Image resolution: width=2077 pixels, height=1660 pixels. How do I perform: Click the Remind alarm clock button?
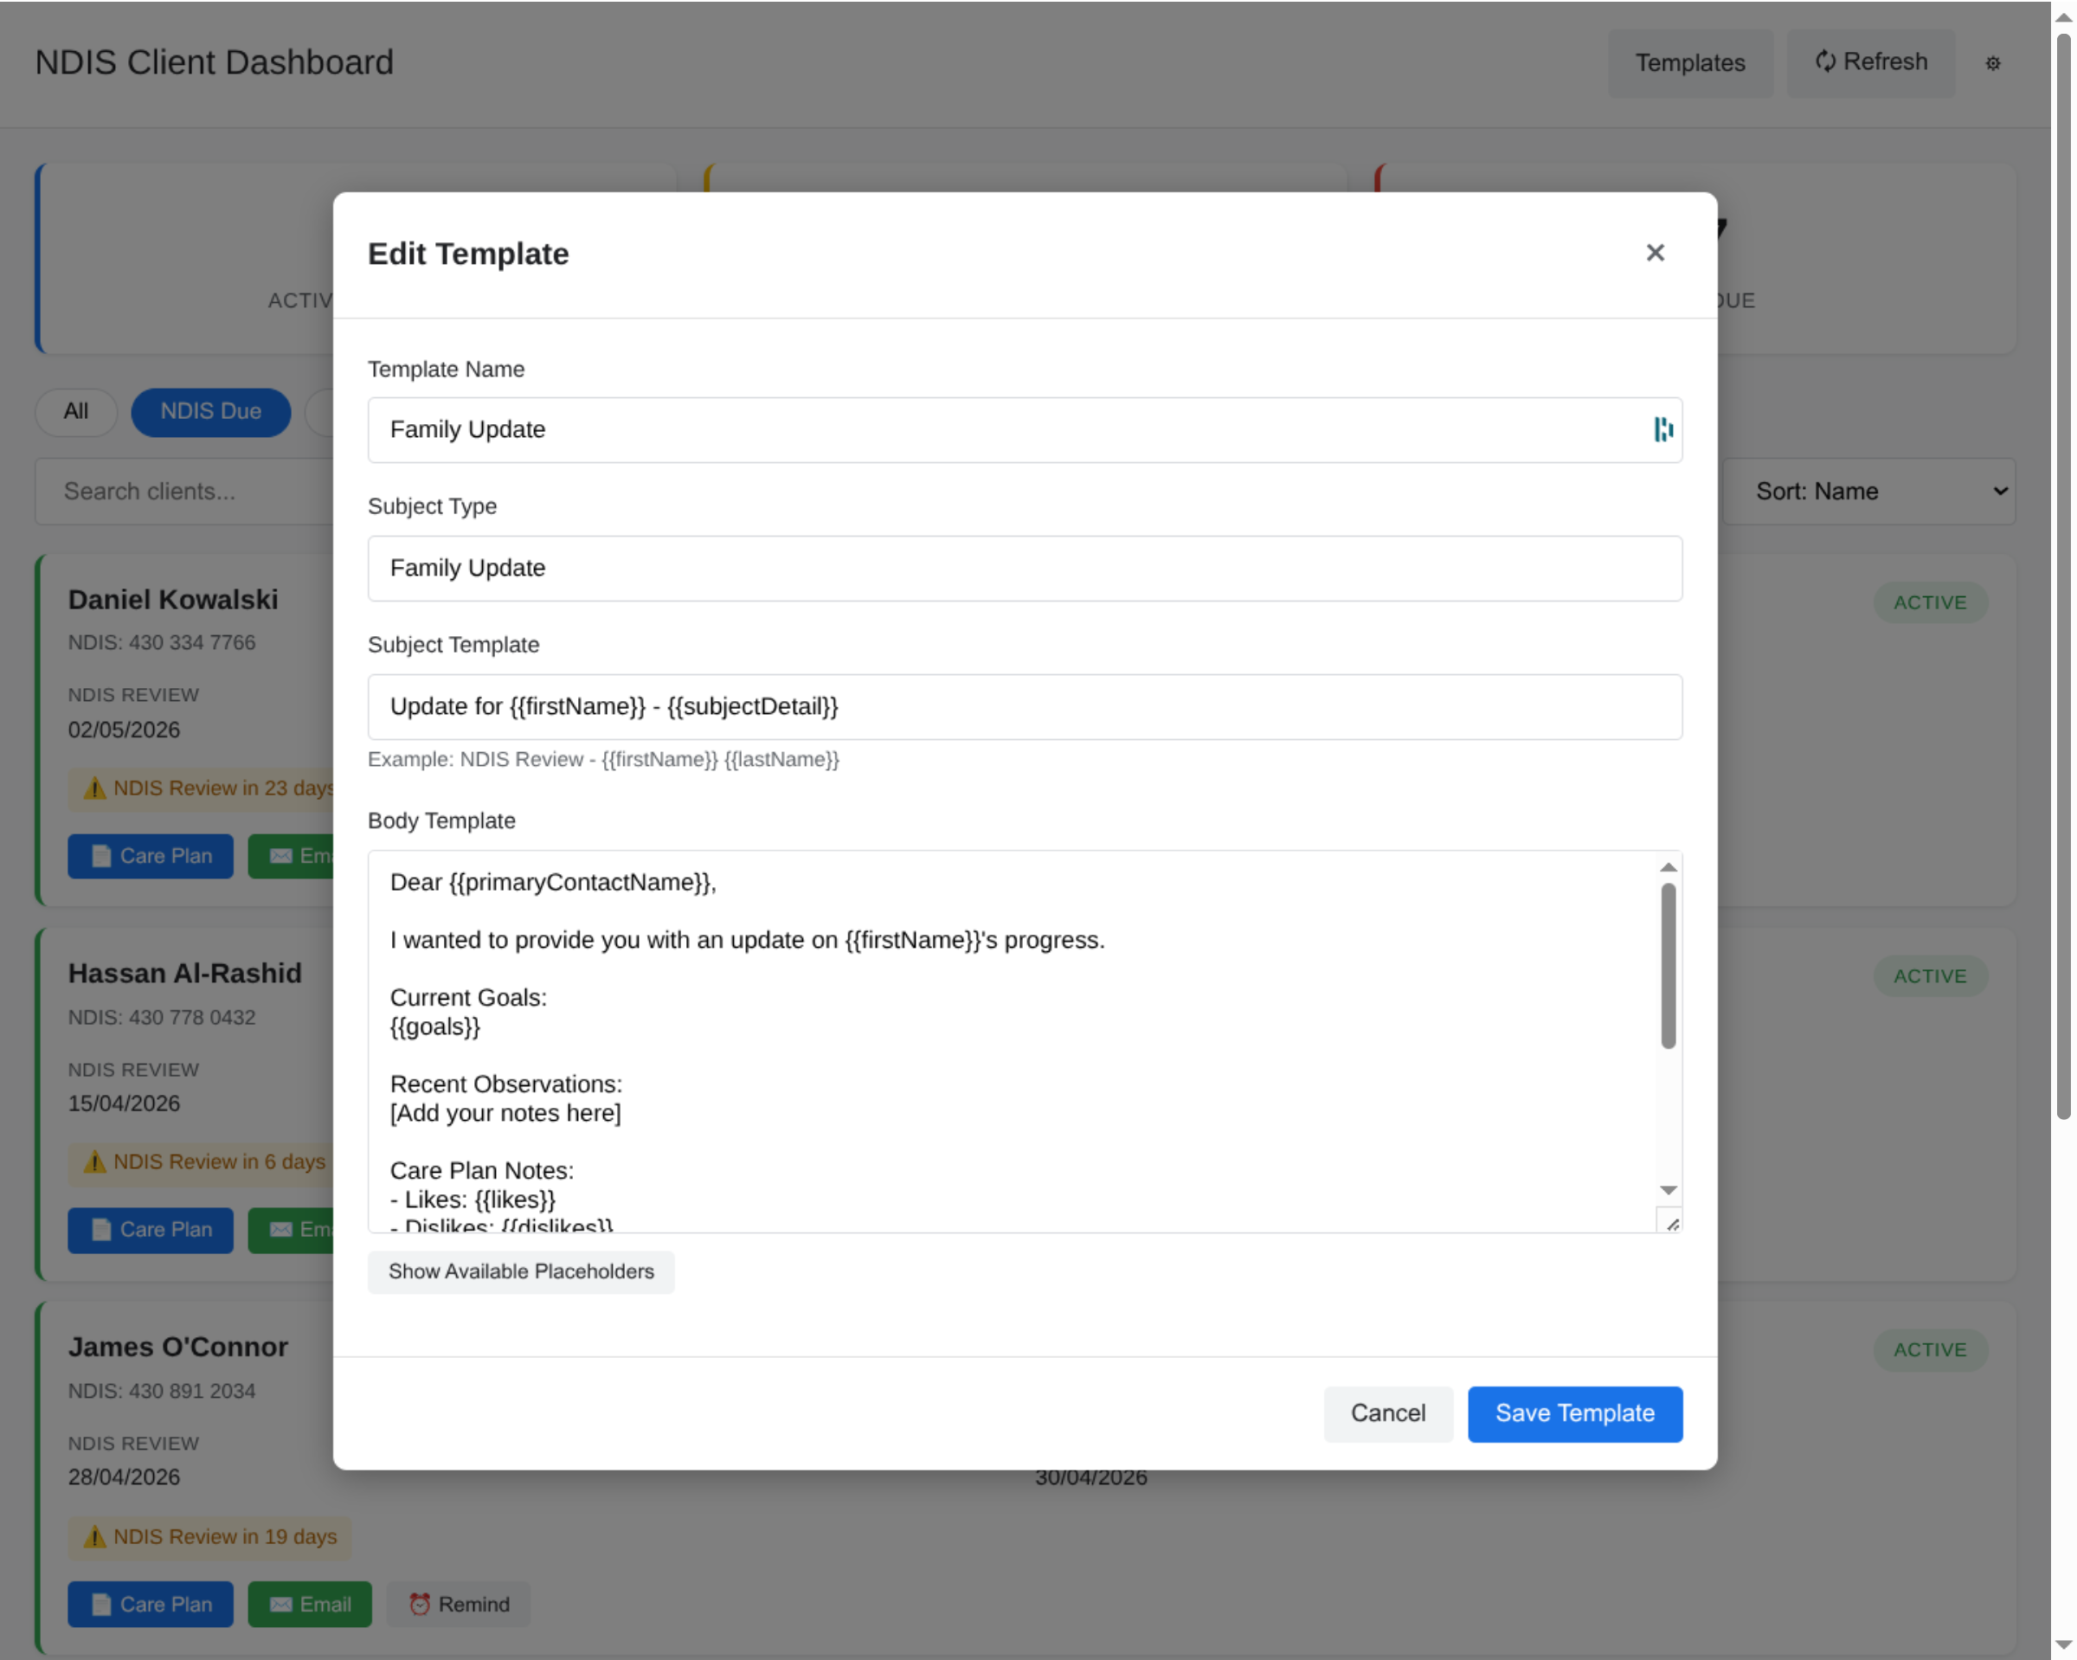click(459, 1603)
